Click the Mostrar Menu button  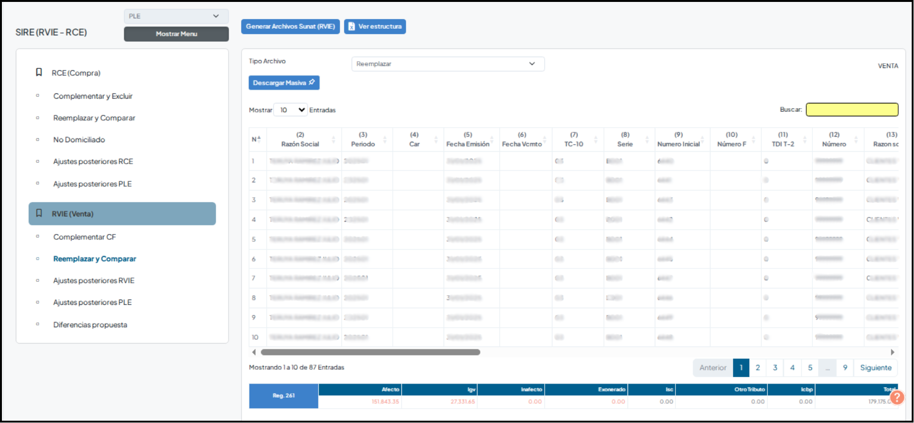pyautogui.click(x=176, y=34)
